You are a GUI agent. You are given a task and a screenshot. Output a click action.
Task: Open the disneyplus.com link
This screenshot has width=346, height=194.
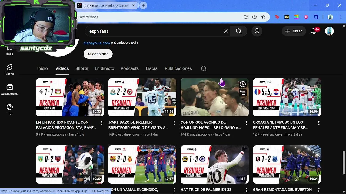(x=97, y=43)
